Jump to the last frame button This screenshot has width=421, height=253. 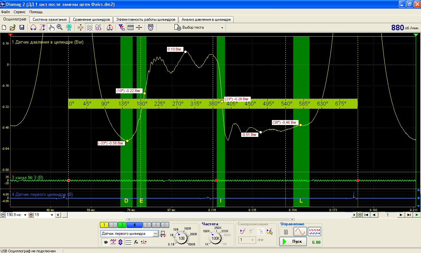coord(409,215)
